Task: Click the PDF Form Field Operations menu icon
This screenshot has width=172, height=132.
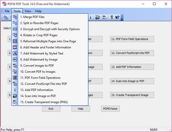Action: point(15,78)
